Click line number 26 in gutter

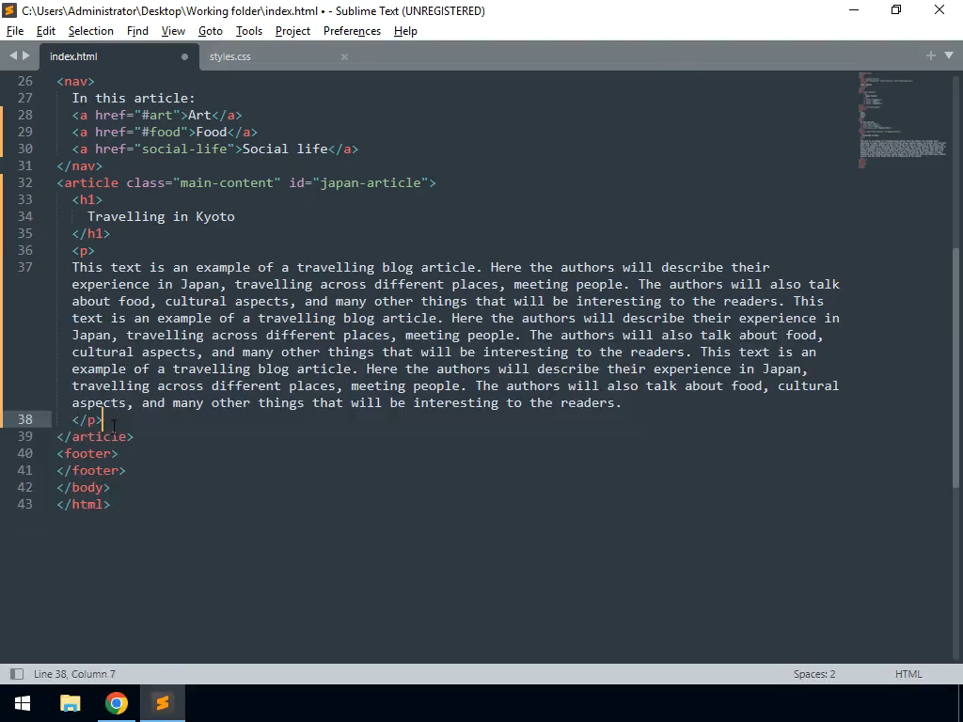[25, 81]
